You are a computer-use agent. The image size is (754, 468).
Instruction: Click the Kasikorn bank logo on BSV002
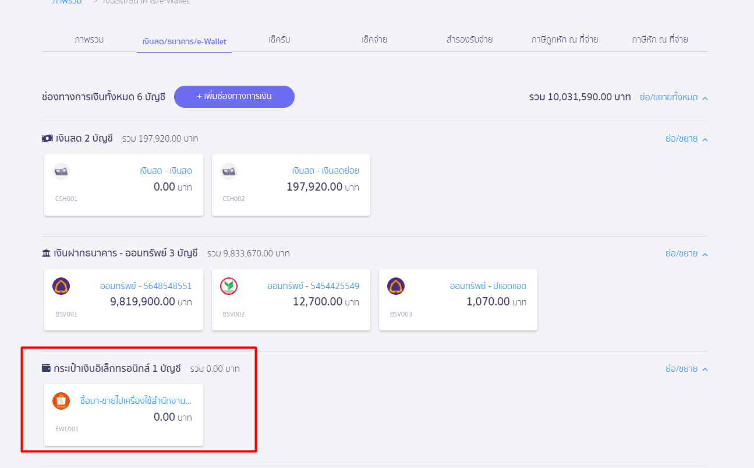229,286
